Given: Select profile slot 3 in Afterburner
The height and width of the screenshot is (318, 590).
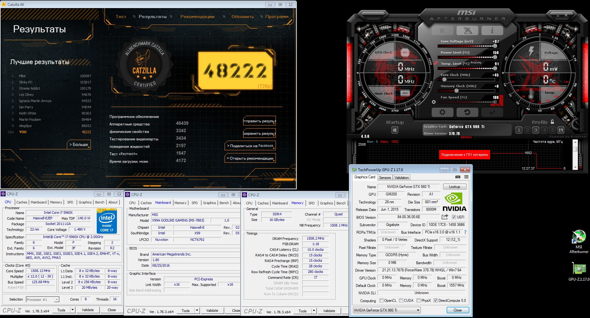Looking at the screenshot, I should coord(536,130).
